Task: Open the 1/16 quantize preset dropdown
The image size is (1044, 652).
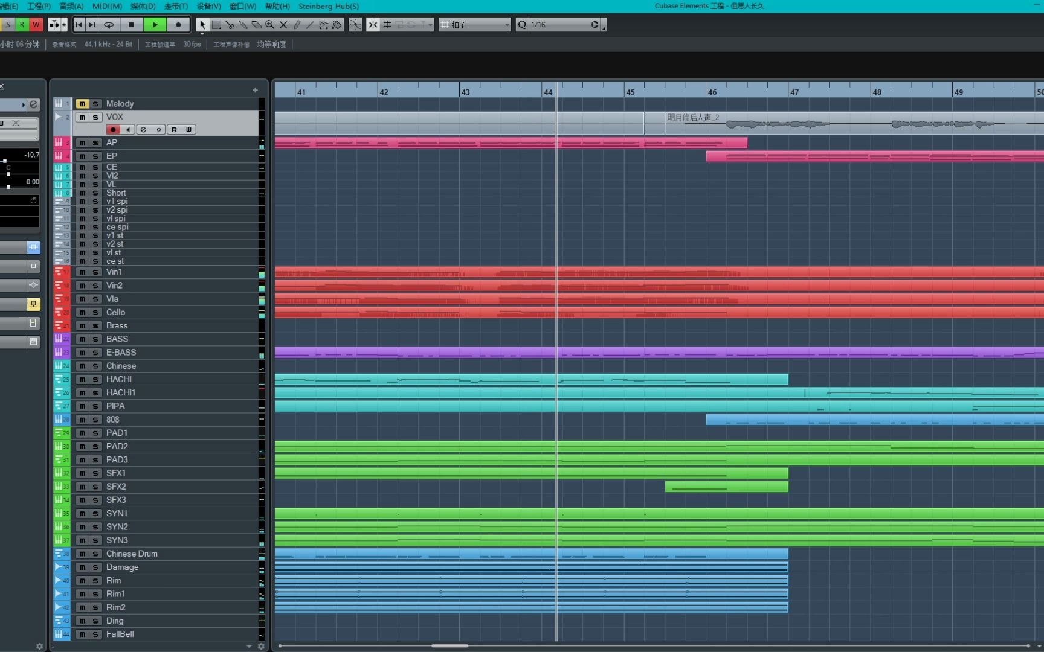Action: tap(564, 25)
